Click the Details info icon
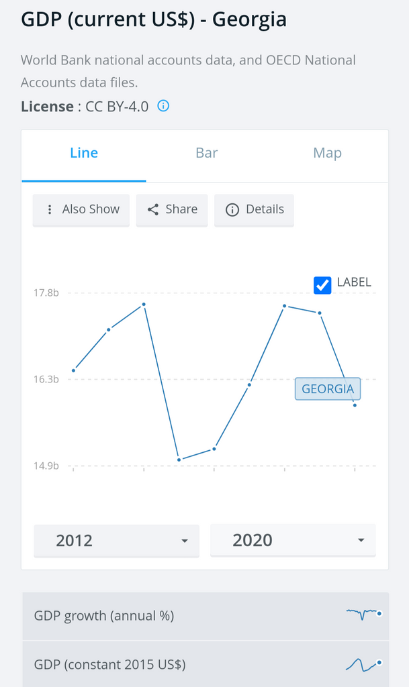 coord(232,209)
